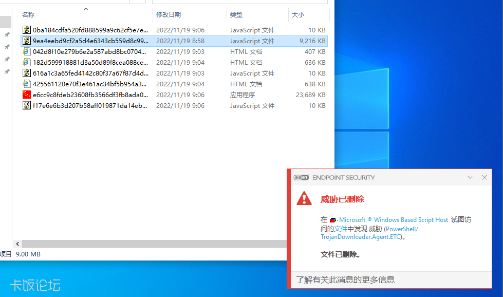The height and width of the screenshot is (297, 503).
Task: Sort files by 大小 column header
Action: coord(298,15)
